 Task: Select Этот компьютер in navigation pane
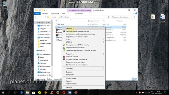(45, 54)
